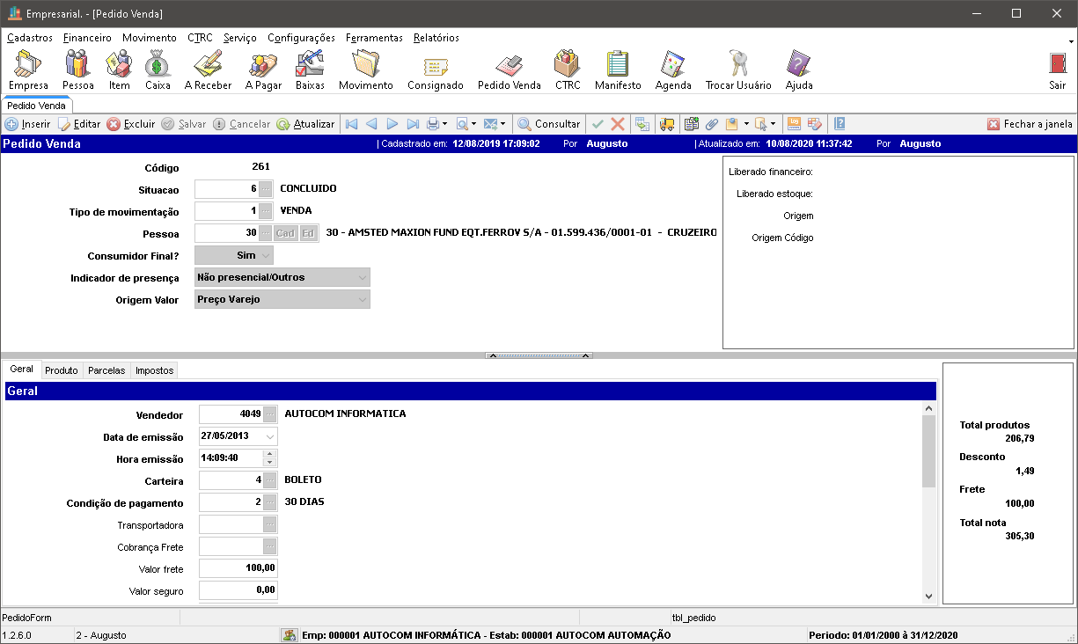The image size is (1078, 644).
Task: Click Fechar a janela button
Action: 1030,124
